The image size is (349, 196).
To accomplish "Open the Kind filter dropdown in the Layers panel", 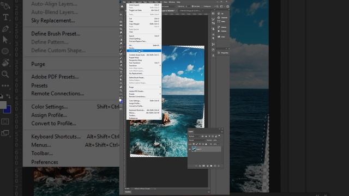I will click(x=195, y=136).
